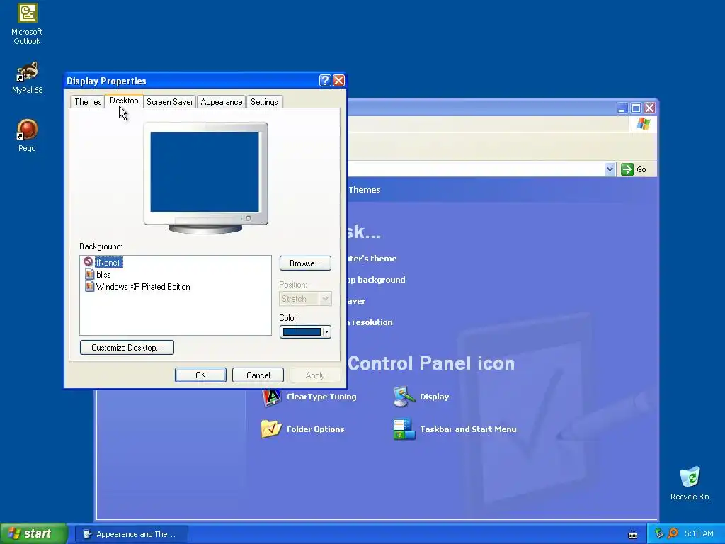This screenshot has height=544, width=725.
Task: Open the Screen Saver tab
Action: point(170,102)
